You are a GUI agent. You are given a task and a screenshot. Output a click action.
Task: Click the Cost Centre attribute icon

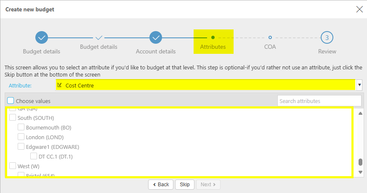pyautogui.click(x=59, y=85)
